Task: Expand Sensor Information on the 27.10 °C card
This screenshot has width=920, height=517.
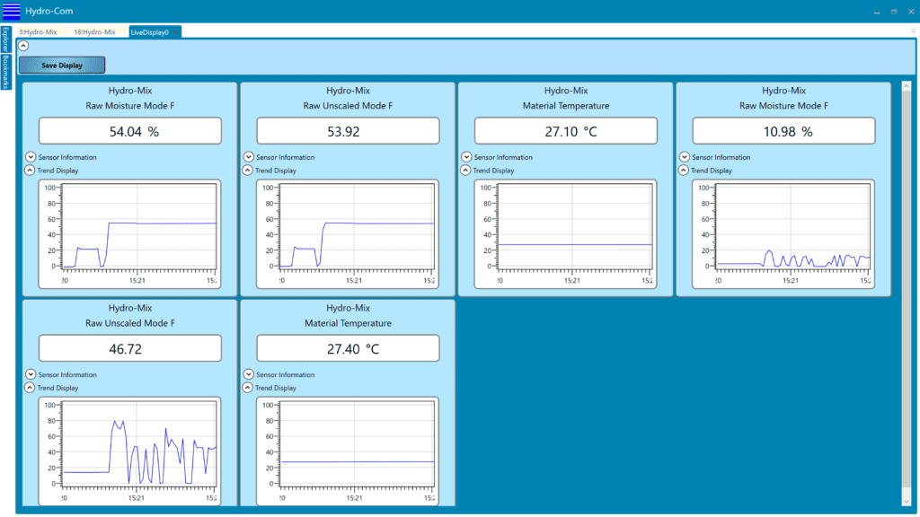Action: click(466, 157)
